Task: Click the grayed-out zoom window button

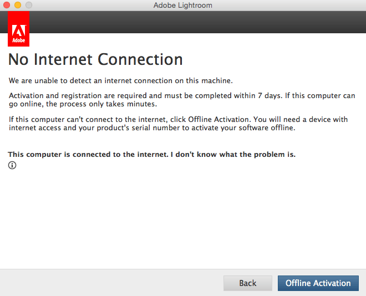Action: 28,6
